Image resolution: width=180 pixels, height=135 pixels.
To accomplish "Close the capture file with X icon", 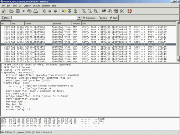I will [x=23, y=11].
